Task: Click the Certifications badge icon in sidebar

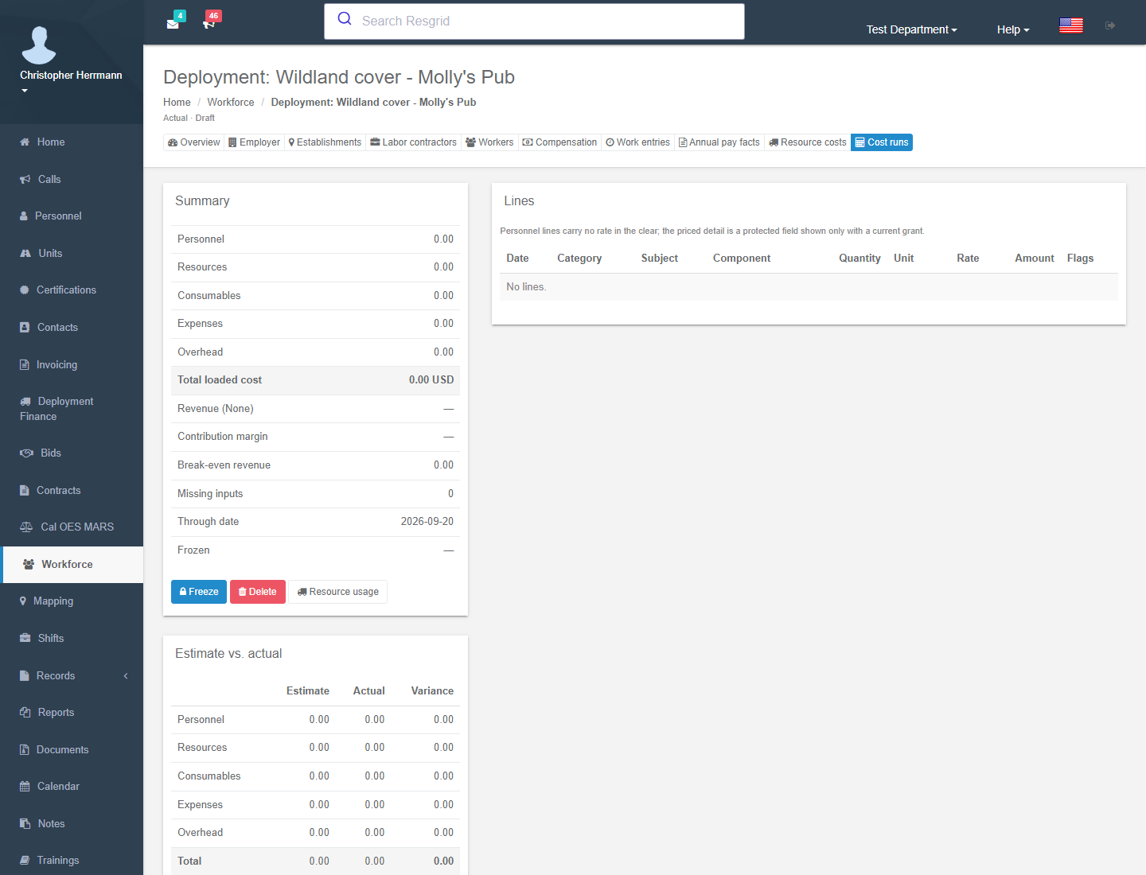Action: pyautogui.click(x=25, y=290)
